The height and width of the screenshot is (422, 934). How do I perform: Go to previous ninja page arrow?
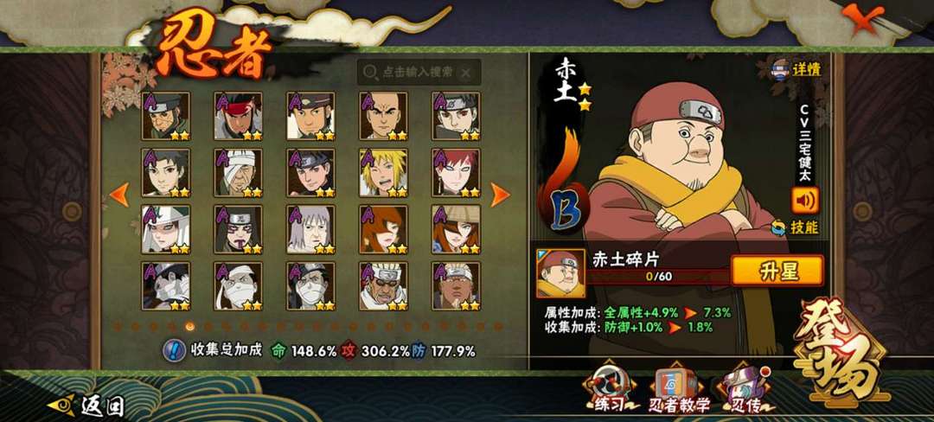119,195
